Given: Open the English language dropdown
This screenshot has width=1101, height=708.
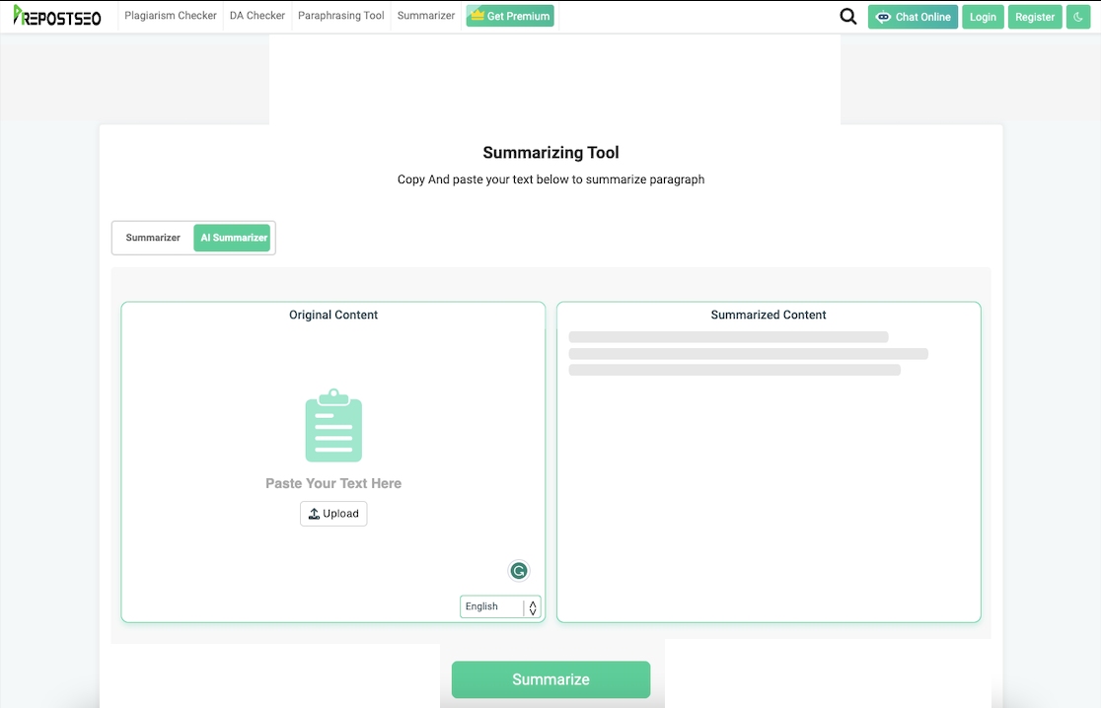Looking at the screenshot, I should [x=500, y=607].
